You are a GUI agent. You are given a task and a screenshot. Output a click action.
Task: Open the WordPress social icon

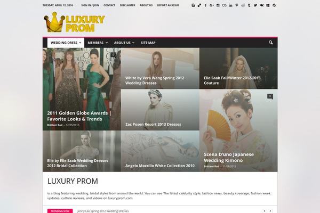tap(274, 5)
